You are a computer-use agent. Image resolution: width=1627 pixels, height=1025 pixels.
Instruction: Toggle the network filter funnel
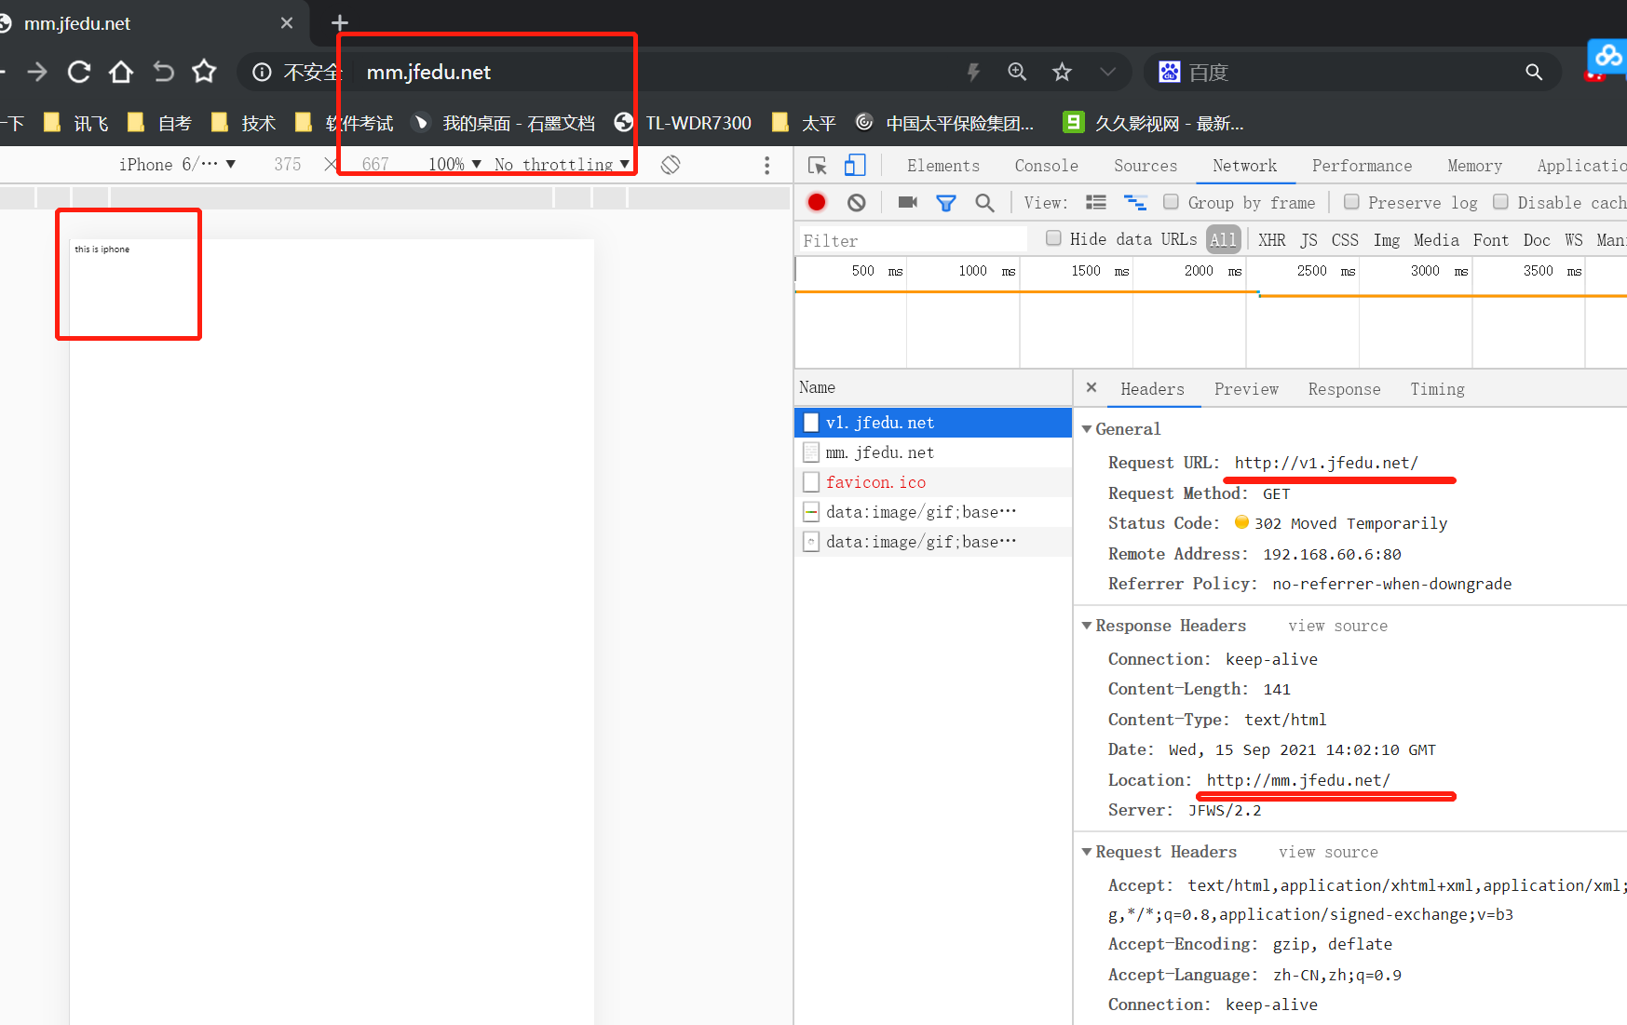point(946,203)
